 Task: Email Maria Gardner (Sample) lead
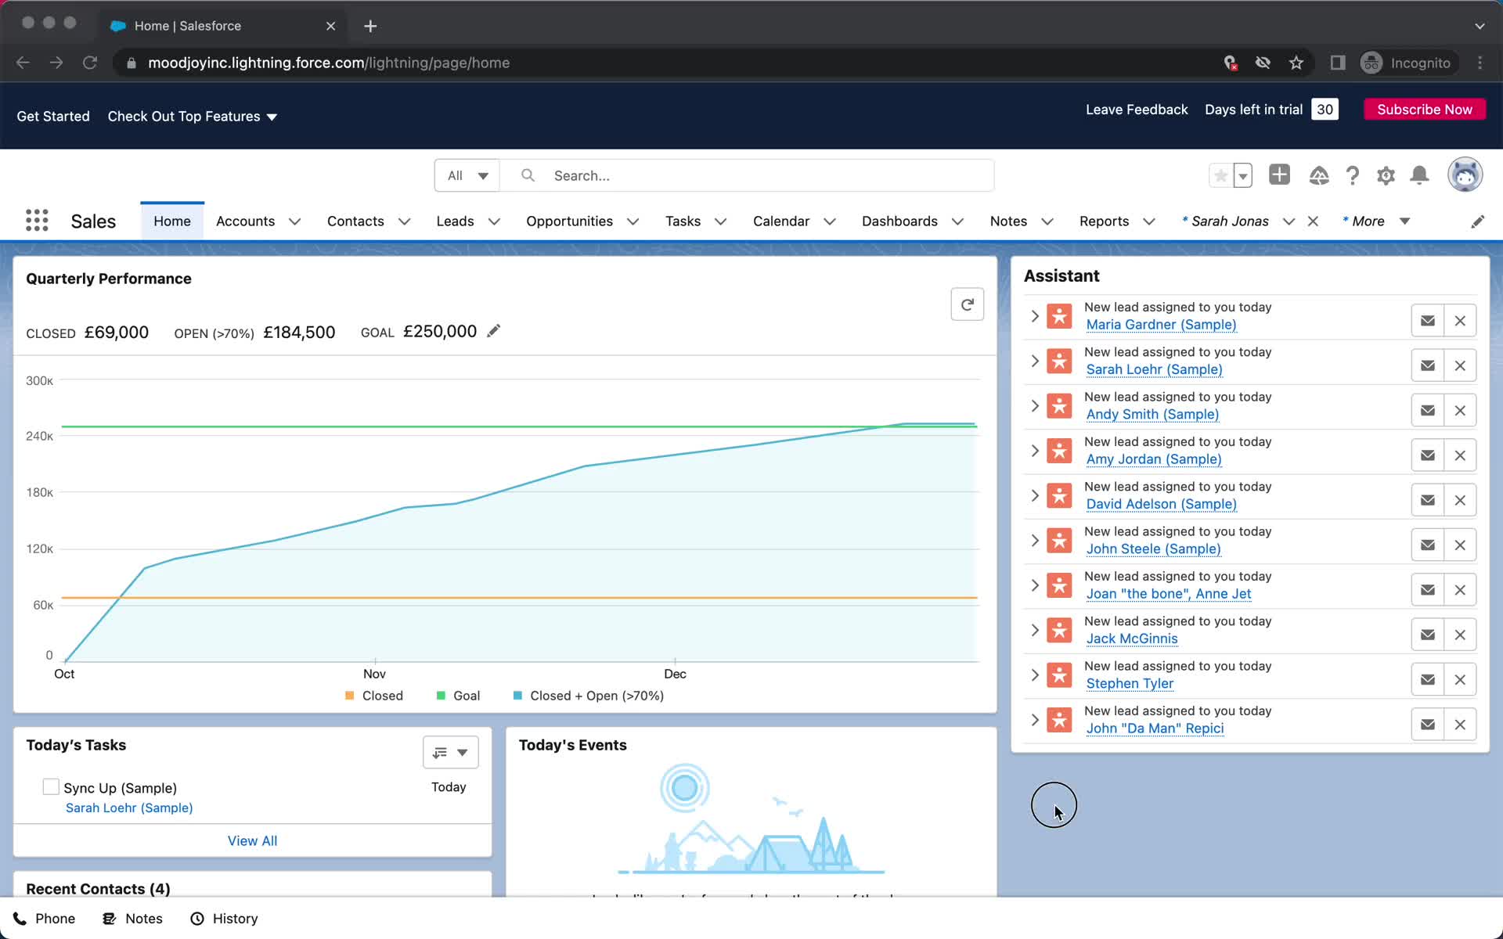pyautogui.click(x=1428, y=321)
